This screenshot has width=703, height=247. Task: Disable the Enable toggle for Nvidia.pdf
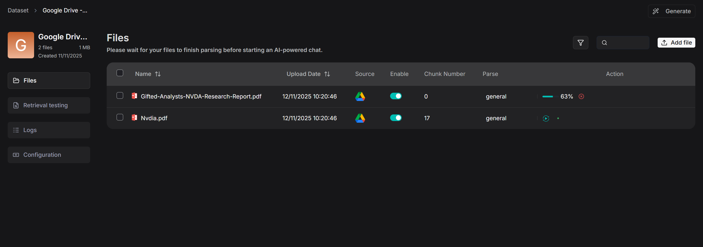(396, 118)
